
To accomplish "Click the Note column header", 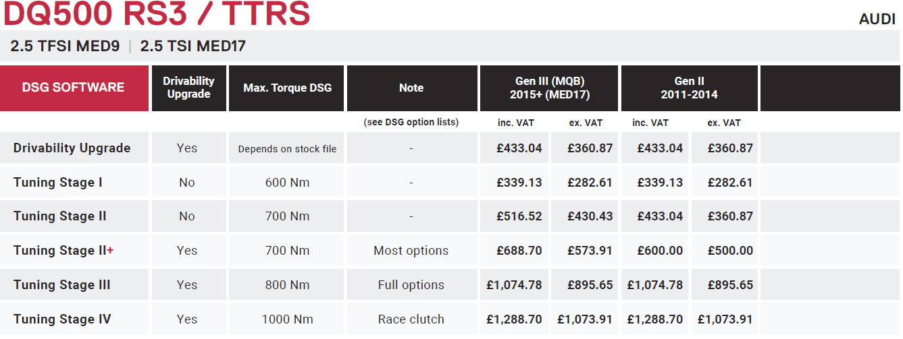I will coord(411,88).
